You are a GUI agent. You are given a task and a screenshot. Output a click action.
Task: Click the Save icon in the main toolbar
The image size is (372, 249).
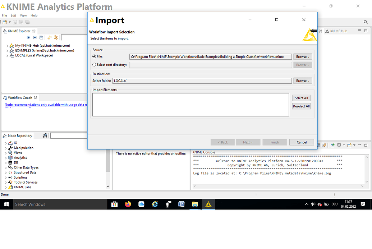coord(15,22)
